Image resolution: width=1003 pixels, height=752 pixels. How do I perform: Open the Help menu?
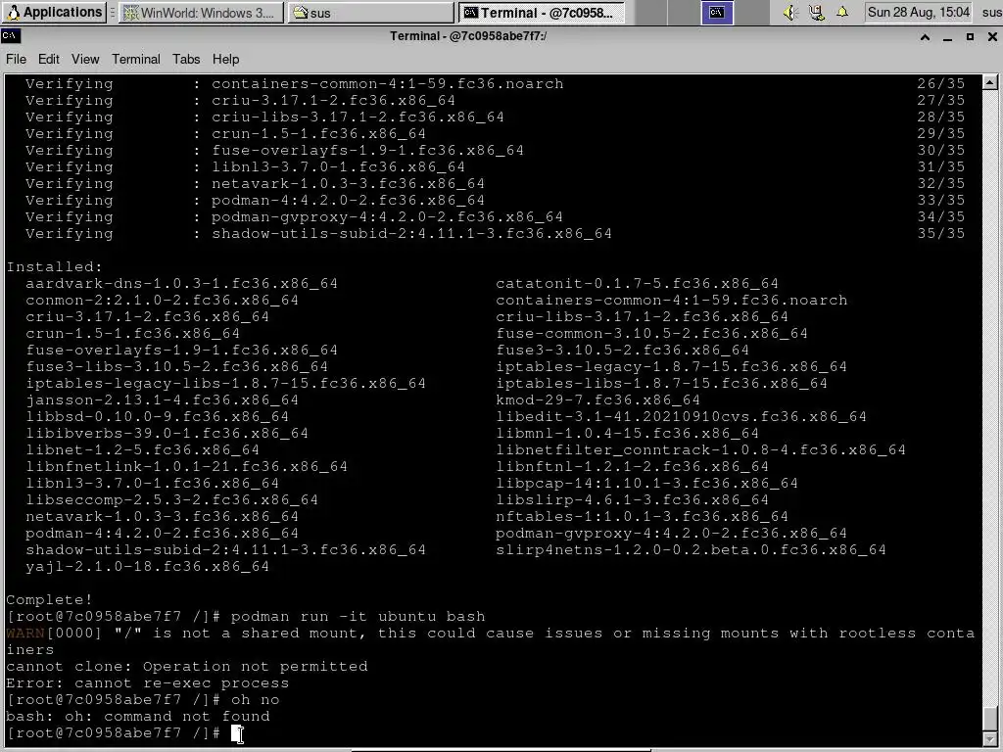(226, 59)
